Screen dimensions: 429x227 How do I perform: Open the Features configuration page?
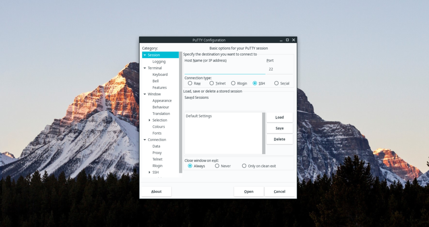[x=159, y=87]
